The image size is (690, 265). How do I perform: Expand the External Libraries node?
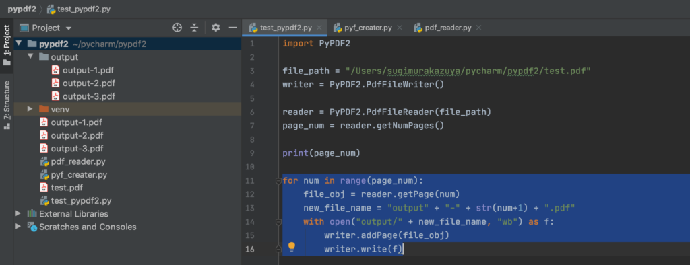click(x=18, y=213)
